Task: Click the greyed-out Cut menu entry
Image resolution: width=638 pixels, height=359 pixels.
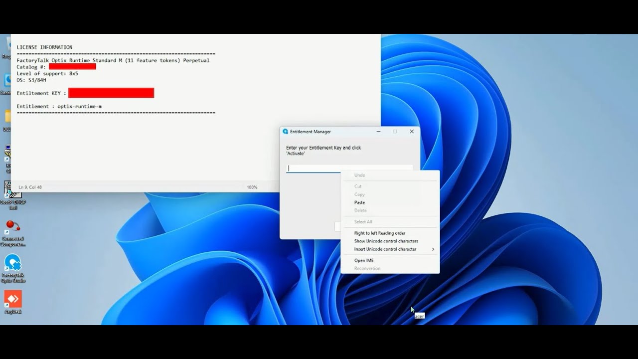Action: pos(358,186)
